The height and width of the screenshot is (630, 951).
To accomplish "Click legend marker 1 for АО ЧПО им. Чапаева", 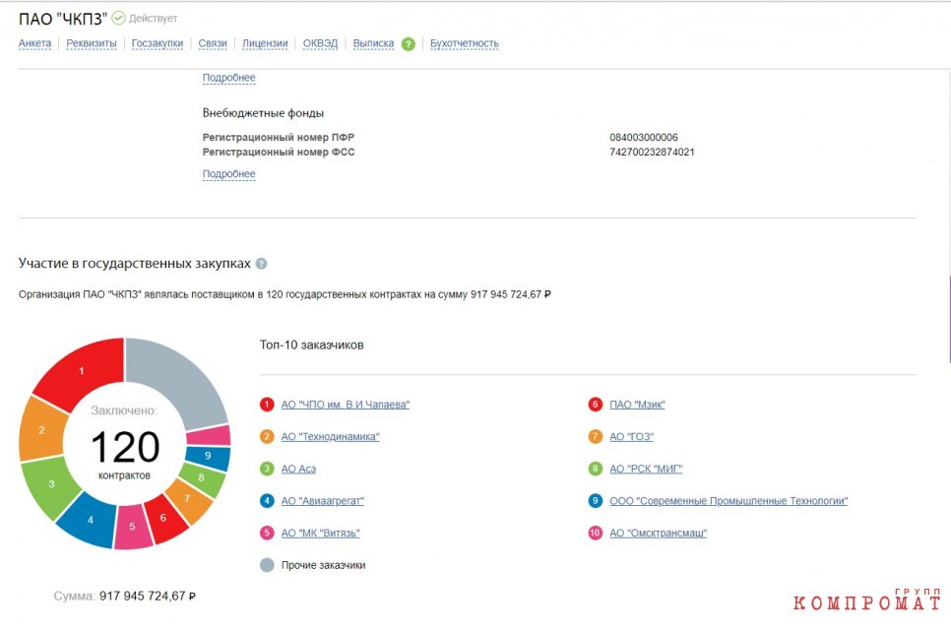I will tap(267, 405).
